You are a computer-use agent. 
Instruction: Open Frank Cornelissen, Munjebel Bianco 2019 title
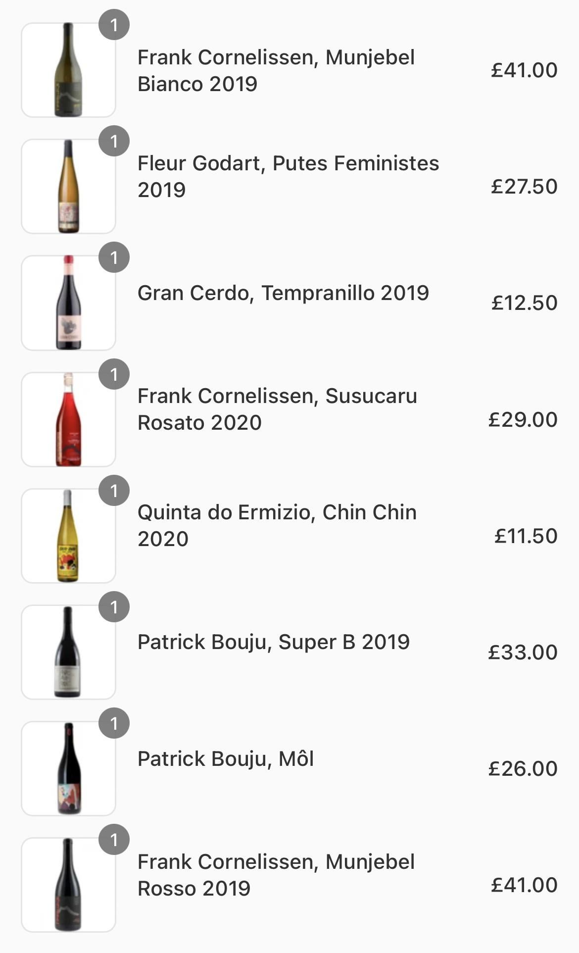click(x=276, y=70)
